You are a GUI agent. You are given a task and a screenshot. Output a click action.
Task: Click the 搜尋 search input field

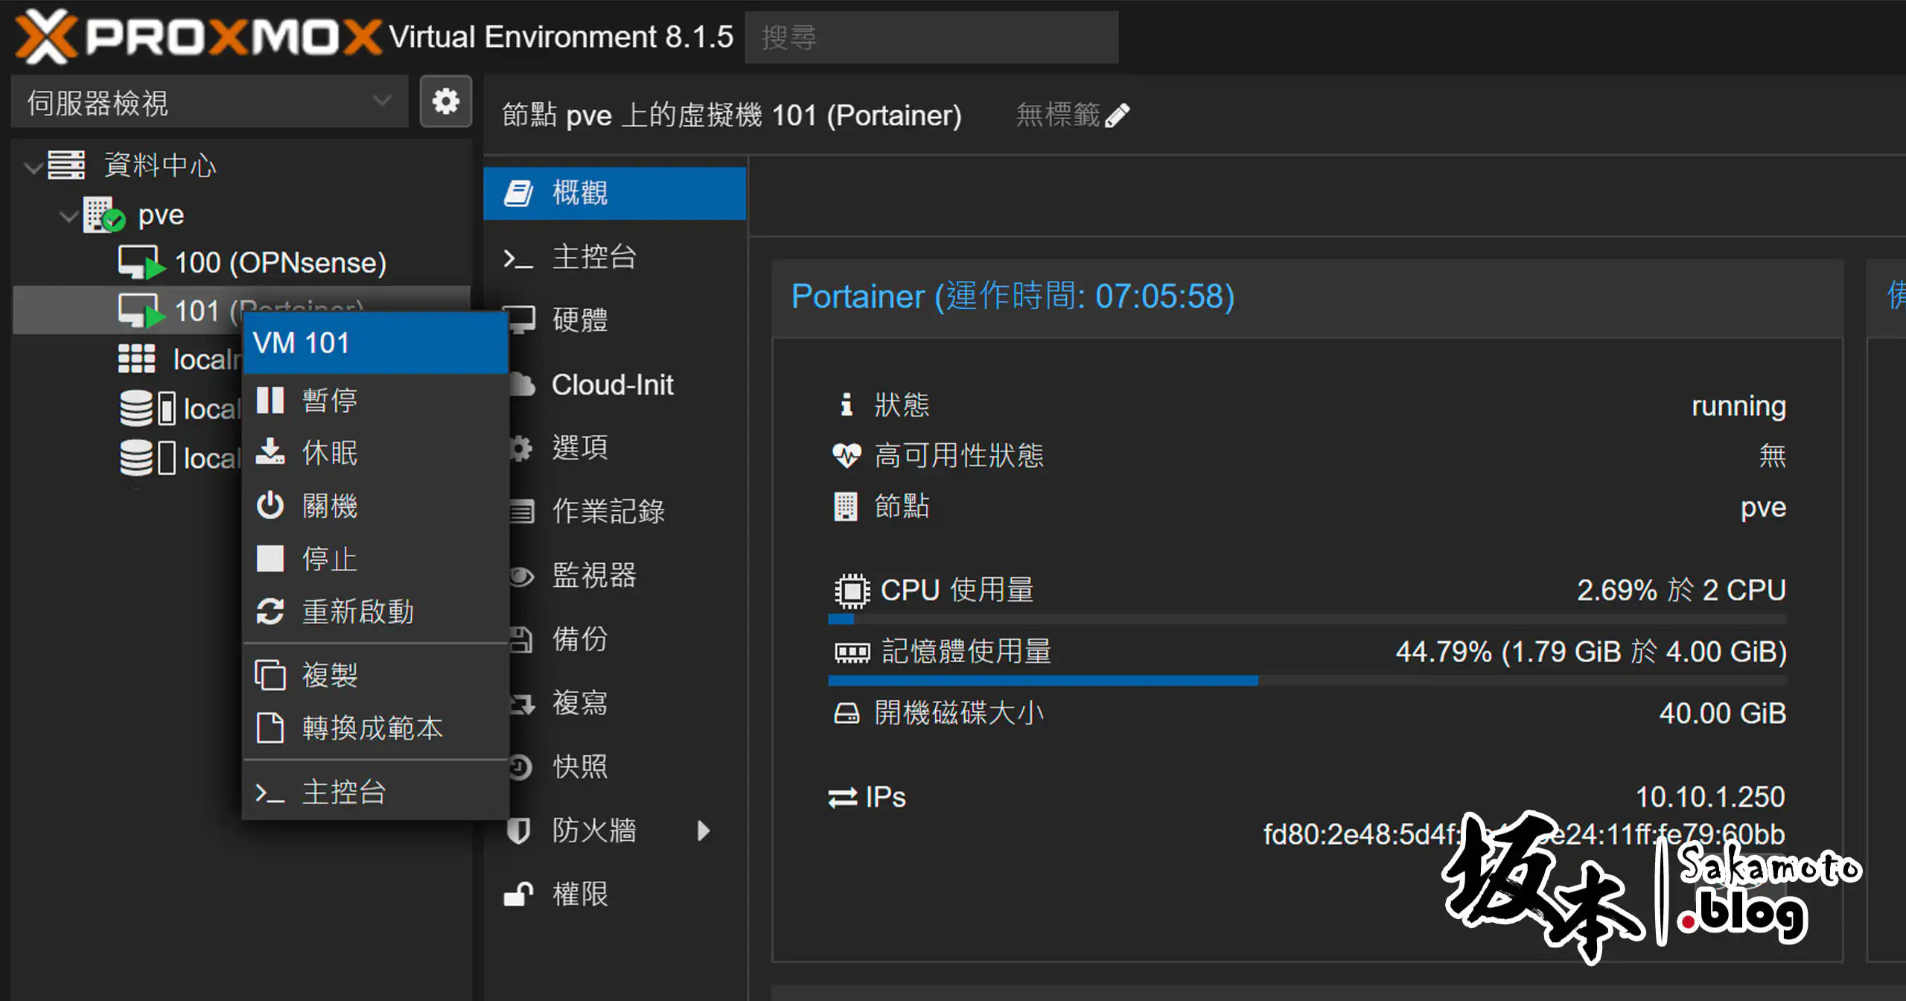point(931,37)
